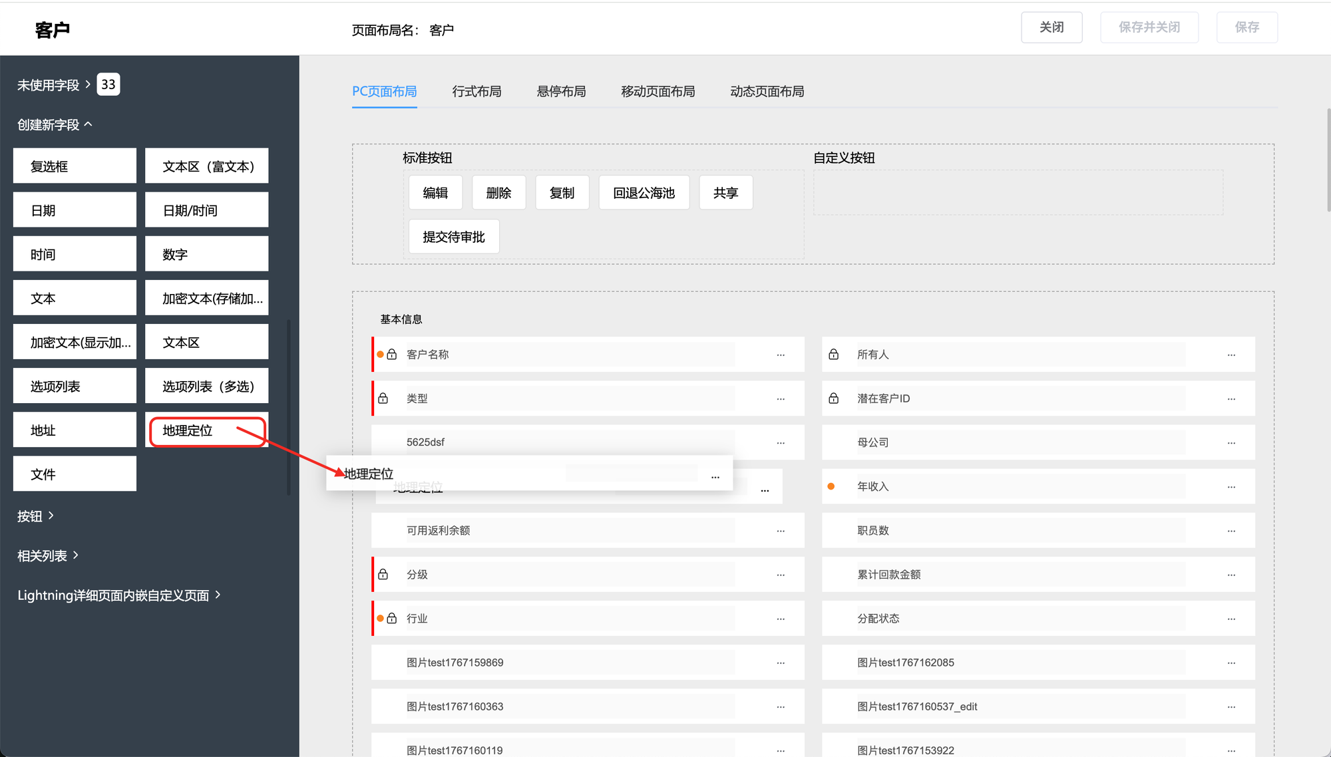Switch to 移动页面布局 tab
The width and height of the screenshot is (1331, 757).
(x=658, y=92)
